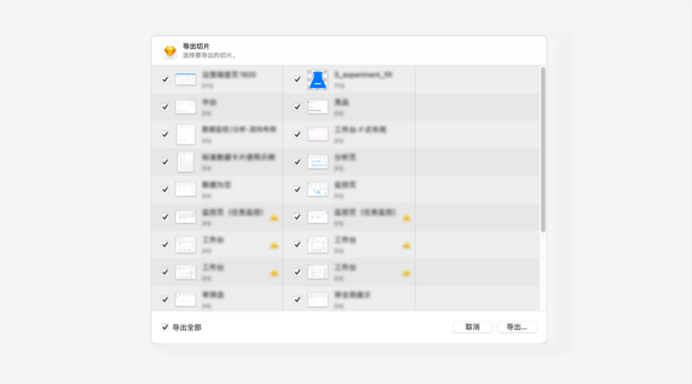Image resolution: width=692 pixels, height=384 pixels.
Task: Click the blue flask thumbnail of 5_experiment_fill
Action: coord(318,80)
